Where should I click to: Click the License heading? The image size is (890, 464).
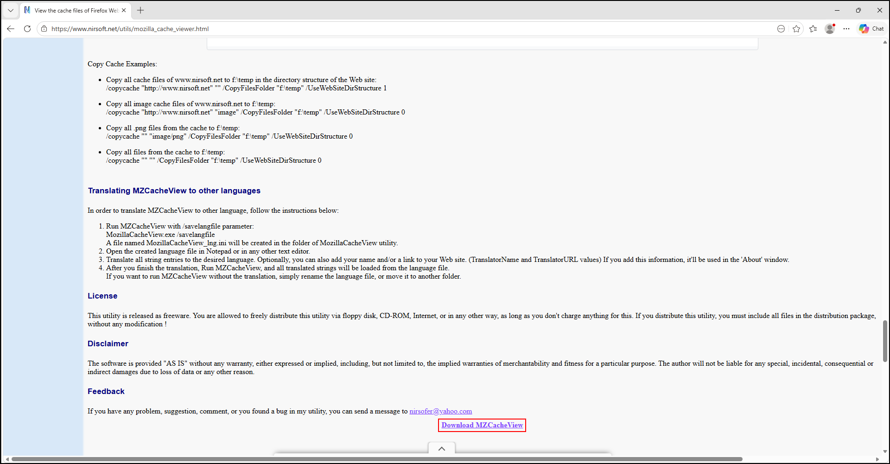(102, 296)
